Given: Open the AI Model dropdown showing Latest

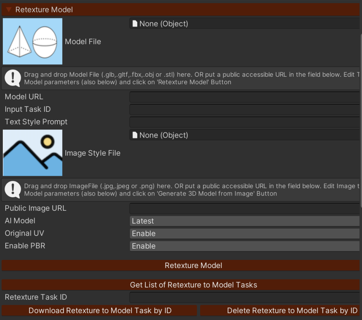Looking at the screenshot, I should (x=244, y=221).
